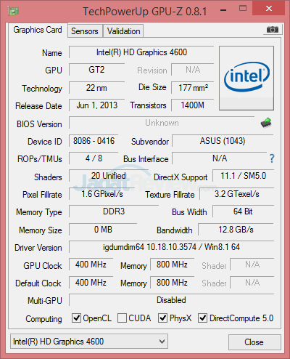The height and width of the screenshot is (359, 290).
Task: Switch to the Graphics Card tab
Action: click(x=38, y=30)
